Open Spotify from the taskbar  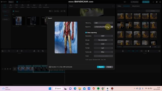[98, 88]
